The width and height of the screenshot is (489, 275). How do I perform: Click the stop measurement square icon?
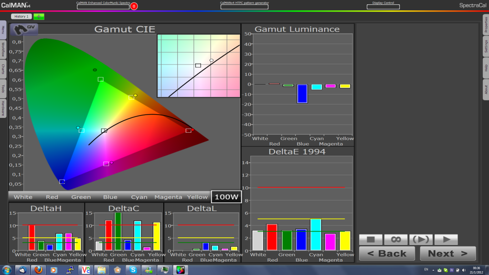click(x=371, y=239)
